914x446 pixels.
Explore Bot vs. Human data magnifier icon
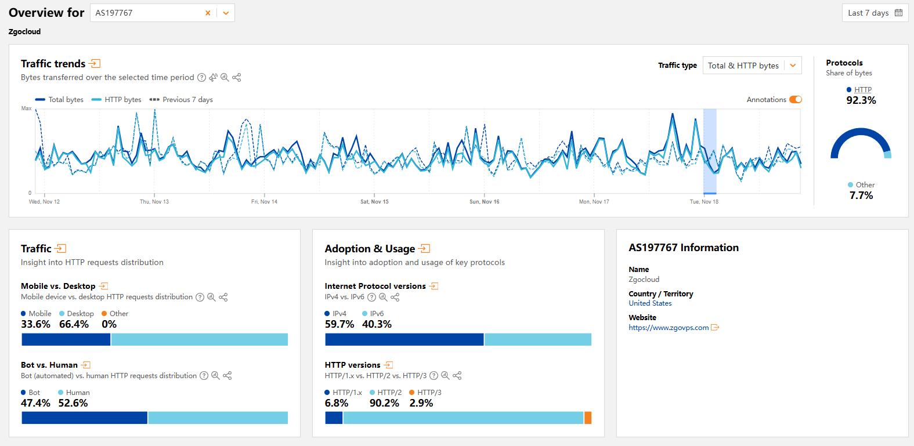pos(215,376)
